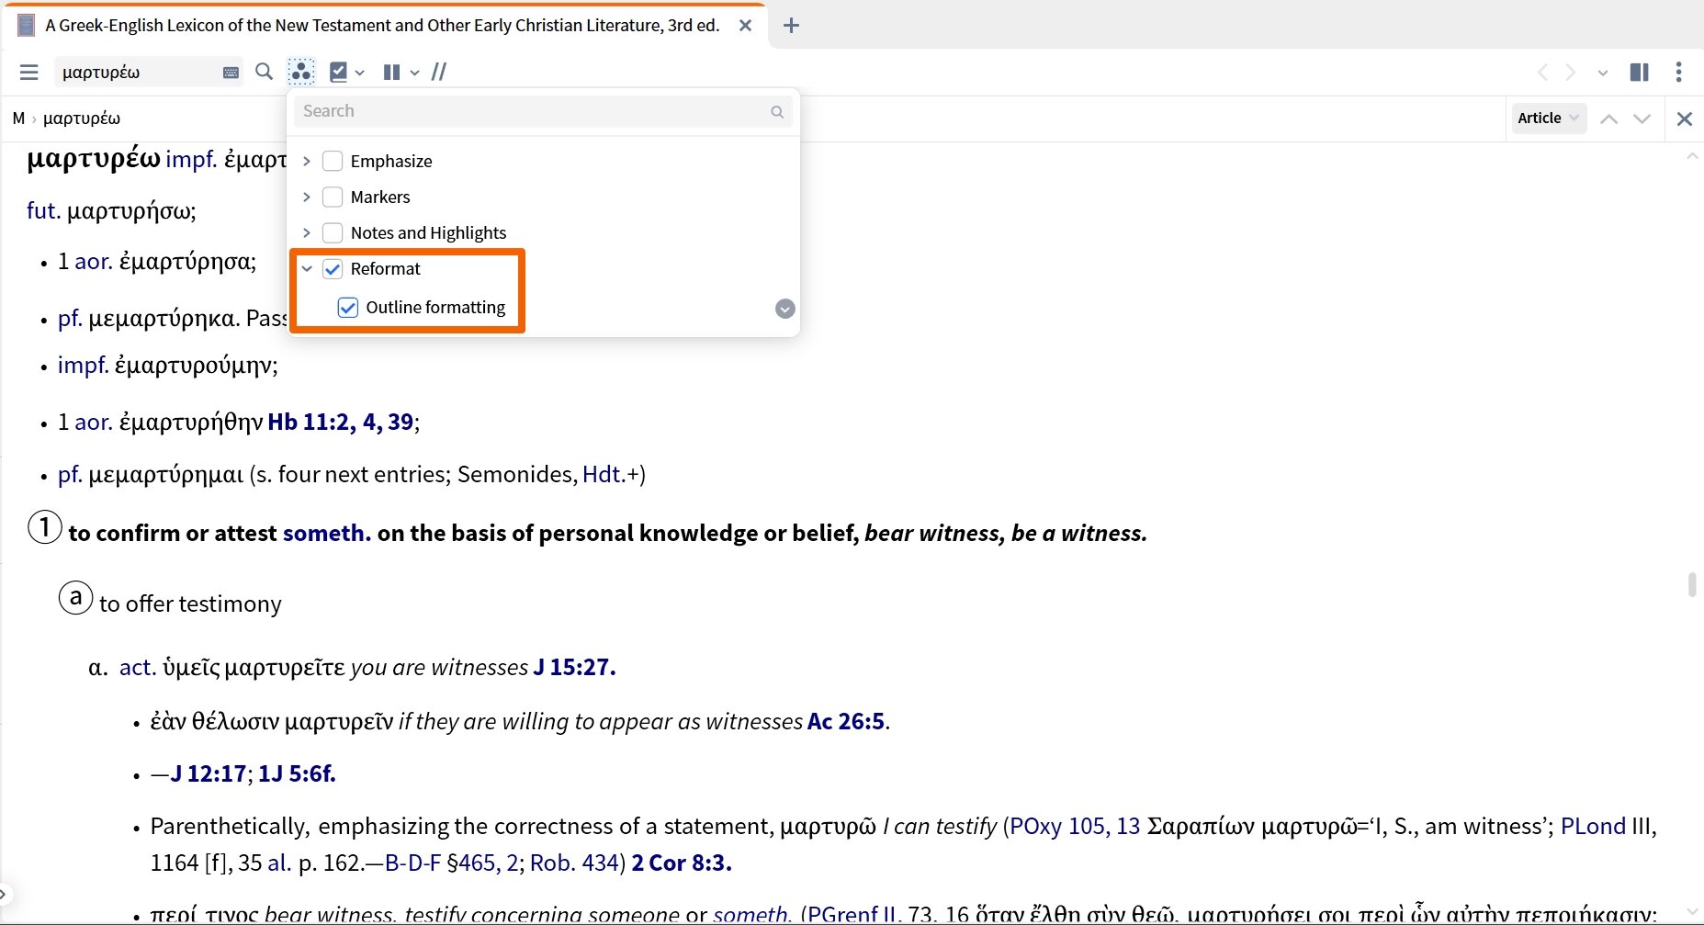Click the keyboard icon in reference box
Screen dimensions: 1704x925
point(231,73)
